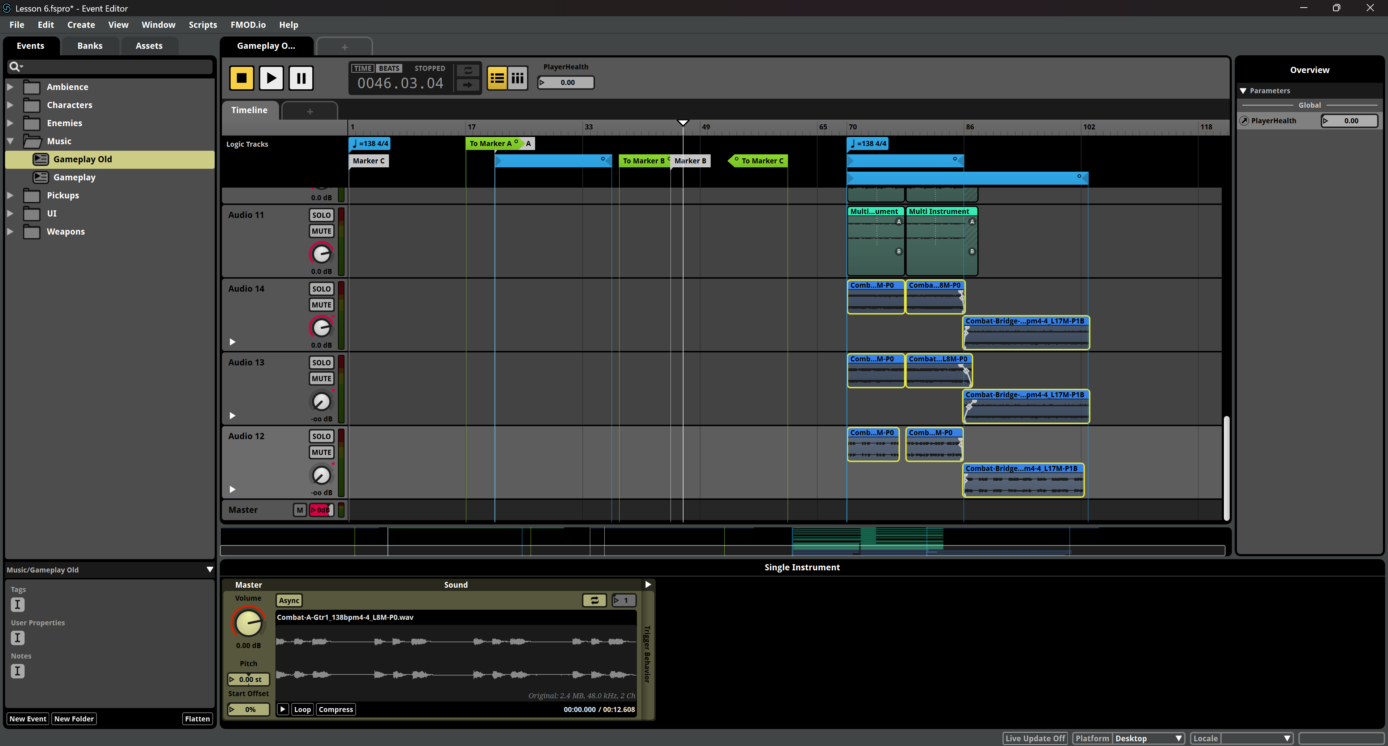Viewport: 1388px width, 746px height.
Task: Preview the sound with the small play icon
Action: tap(283, 709)
